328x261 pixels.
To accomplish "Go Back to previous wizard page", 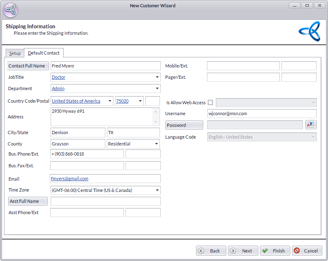I will point(211,251).
